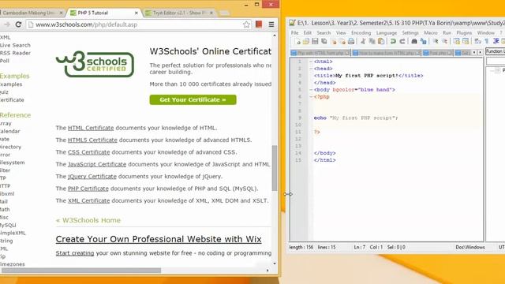Click the Cut scissors icon

click(363, 41)
